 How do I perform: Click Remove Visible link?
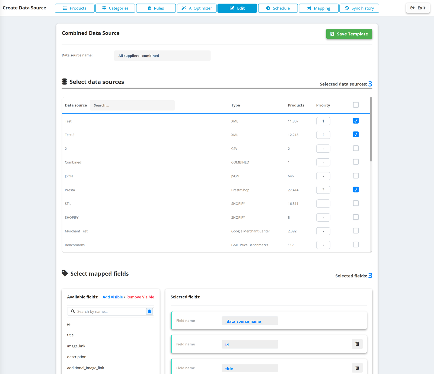(140, 297)
